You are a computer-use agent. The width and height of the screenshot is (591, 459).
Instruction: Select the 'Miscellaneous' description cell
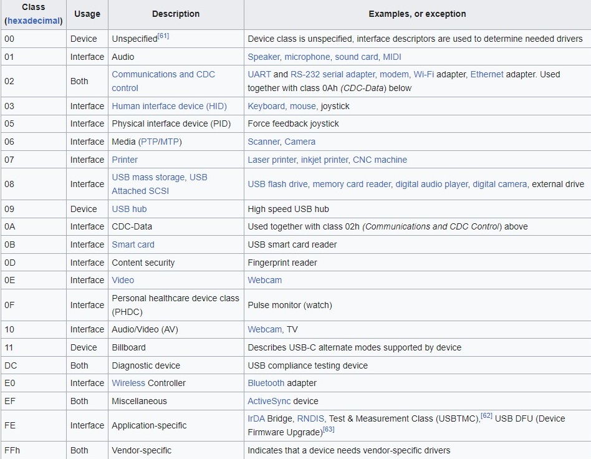coord(176,401)
